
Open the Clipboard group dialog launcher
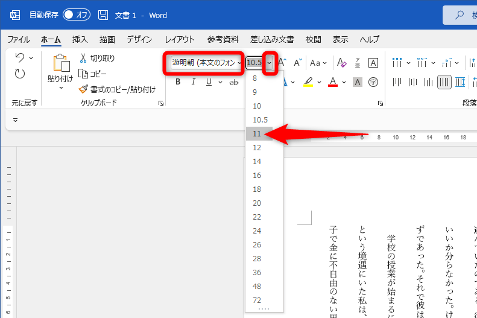161,103
